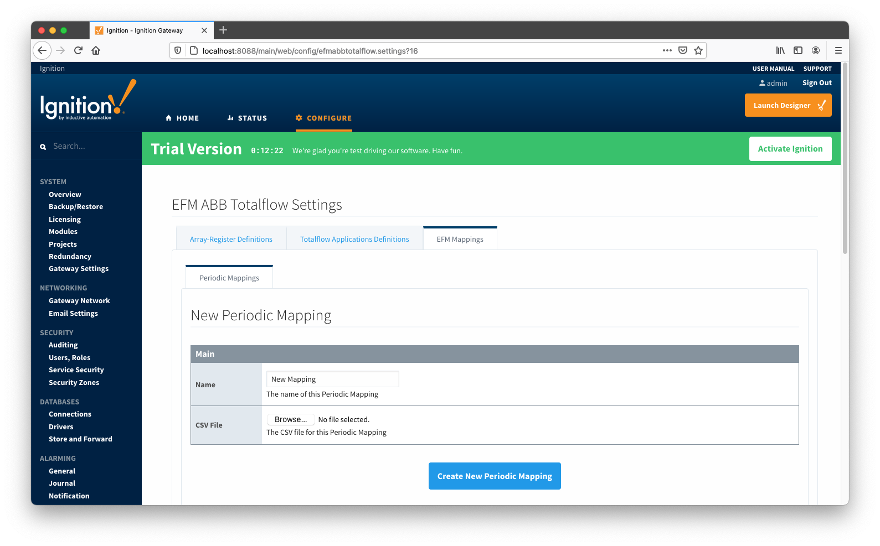Switch to Array-Register Definitions tab
Screen dimensions: 880x546
click(231, 239)
